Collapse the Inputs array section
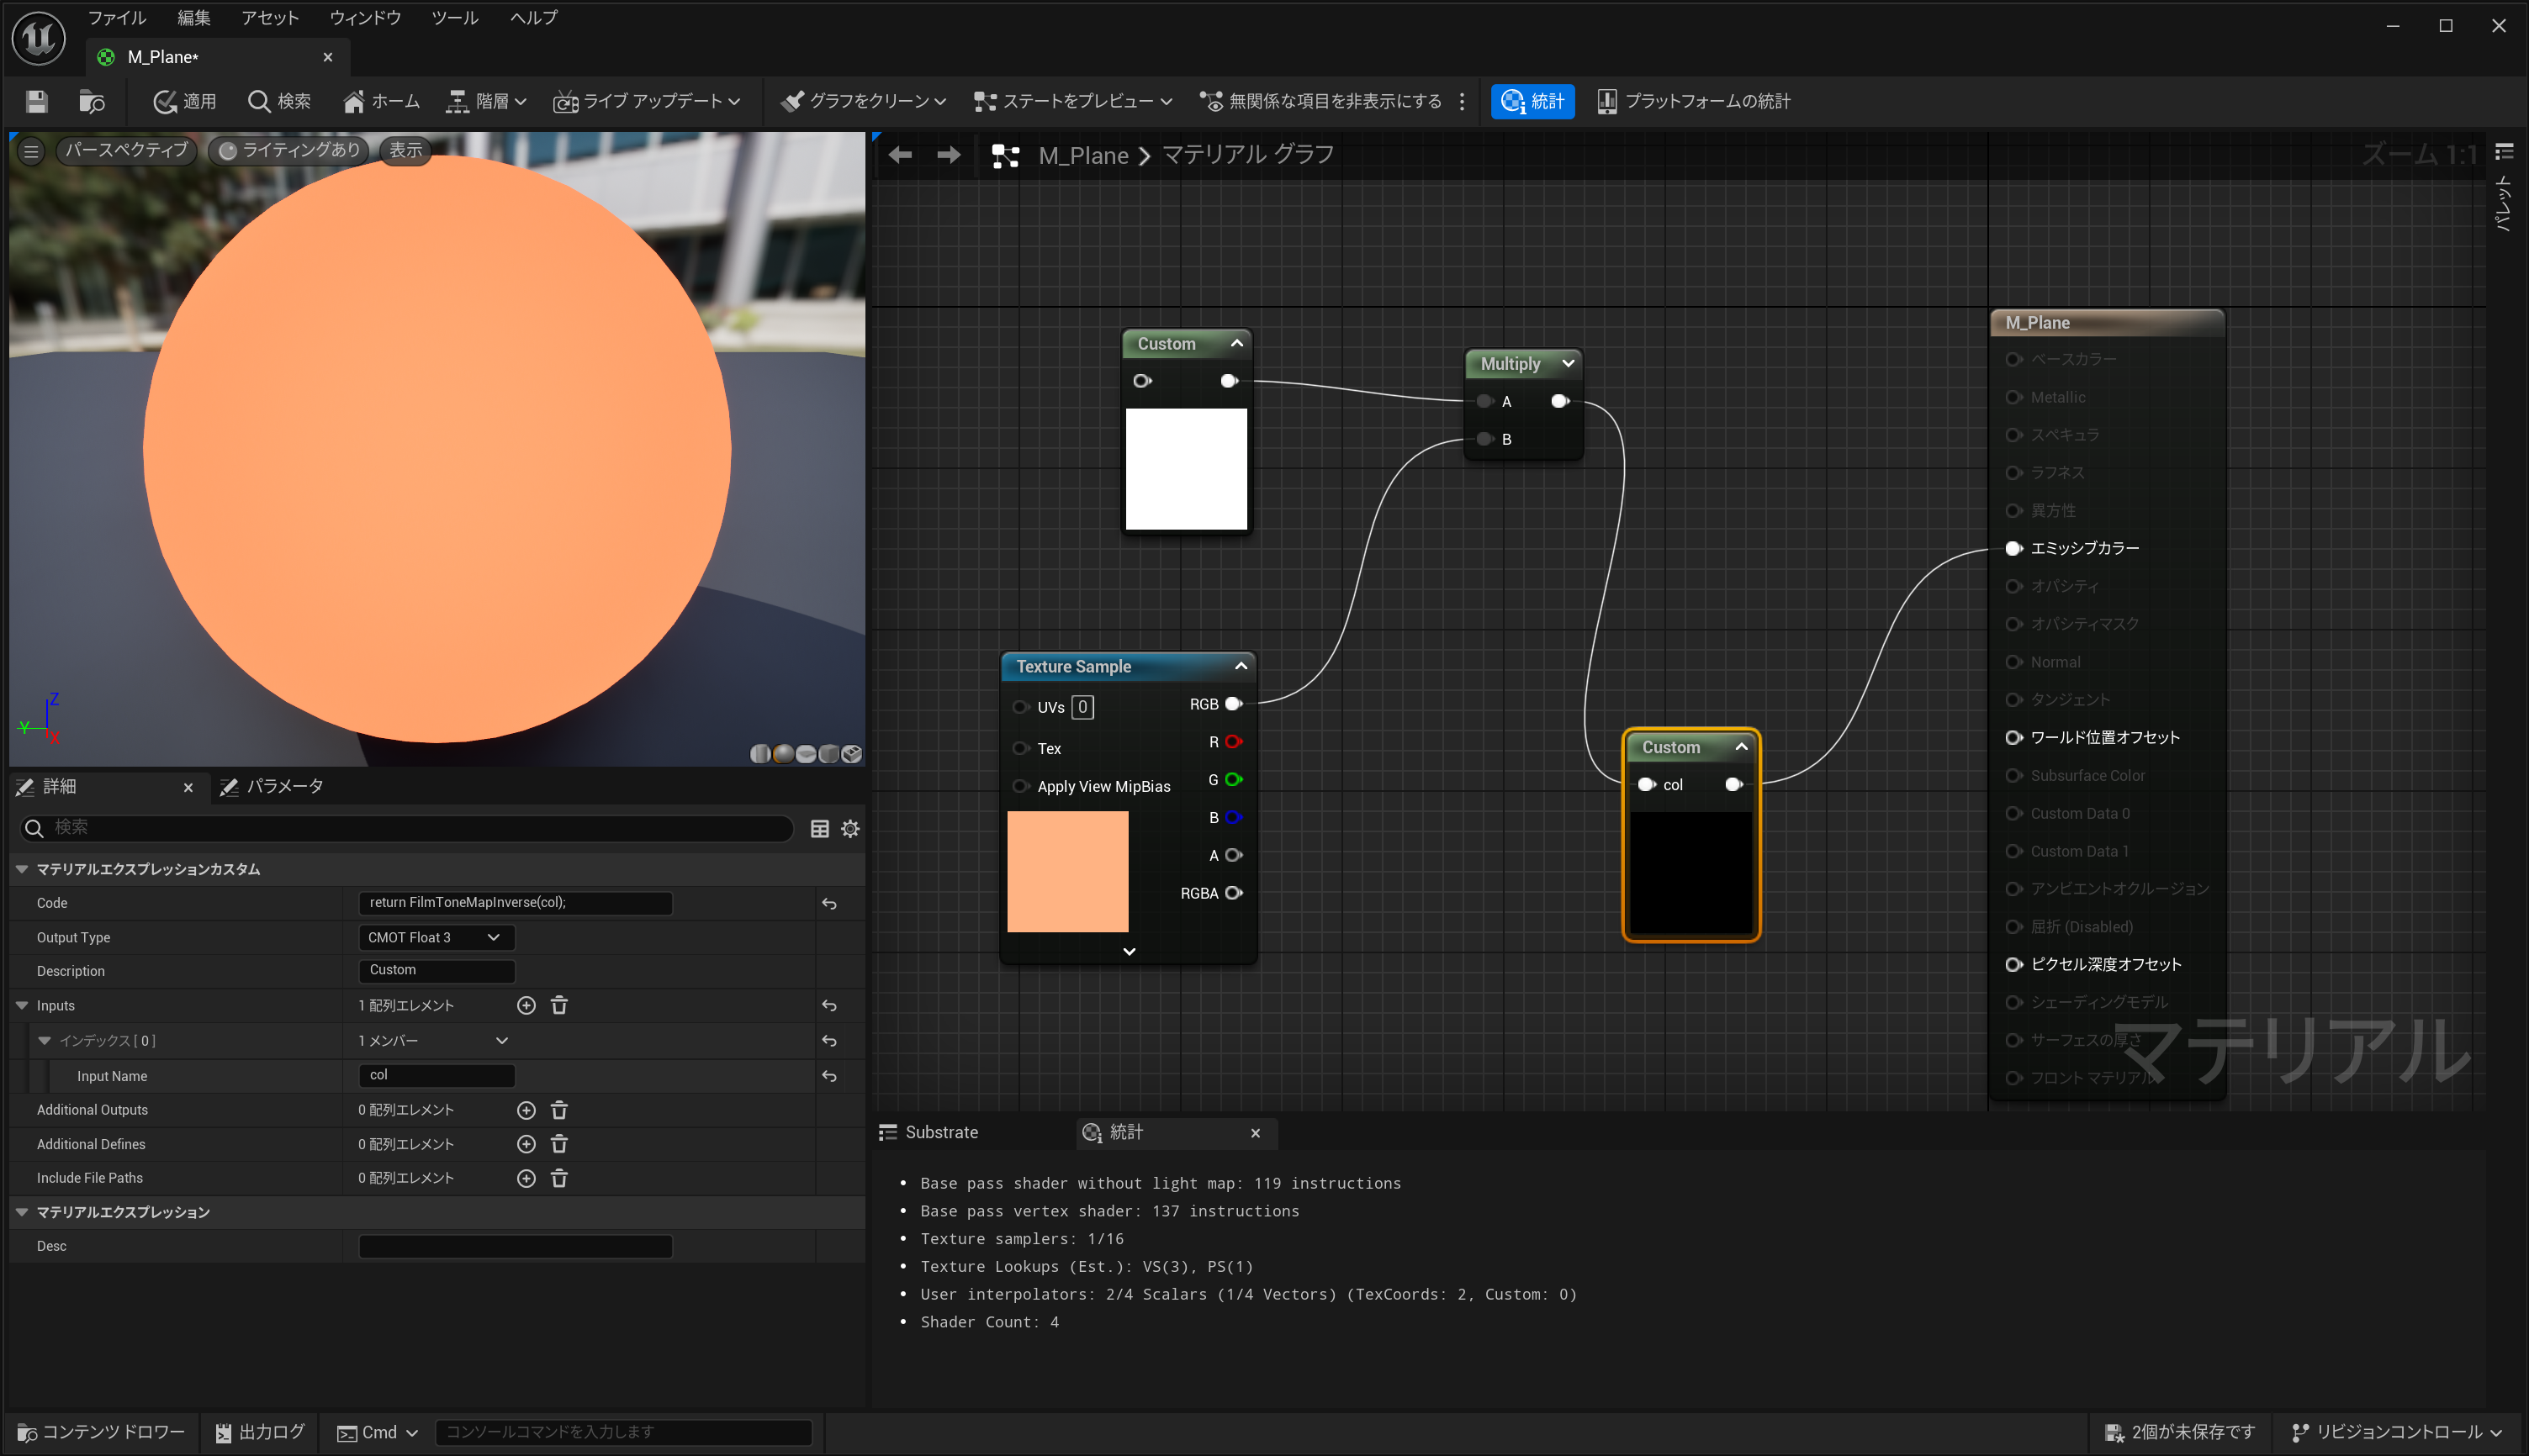The height and width of the screenshot is (1456, 2529). coord(22,1005)
